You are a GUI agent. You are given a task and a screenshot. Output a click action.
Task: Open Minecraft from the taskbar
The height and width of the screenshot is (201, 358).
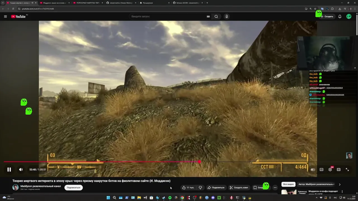pos(219,198)
